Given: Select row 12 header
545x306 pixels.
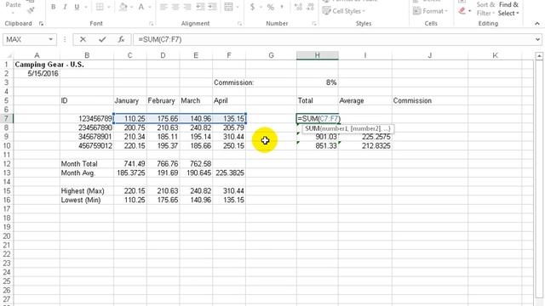Looking at the screenshot, I should (x=7, y=164).
